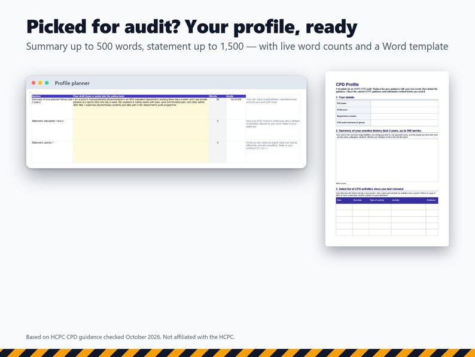Click the blank field beside 'Full name'
The width and height of the screenshot is (475, 357).
[x=404, y=104]
